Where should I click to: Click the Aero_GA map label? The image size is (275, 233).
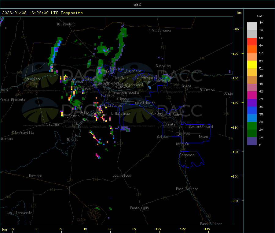(x=183, y=144)
